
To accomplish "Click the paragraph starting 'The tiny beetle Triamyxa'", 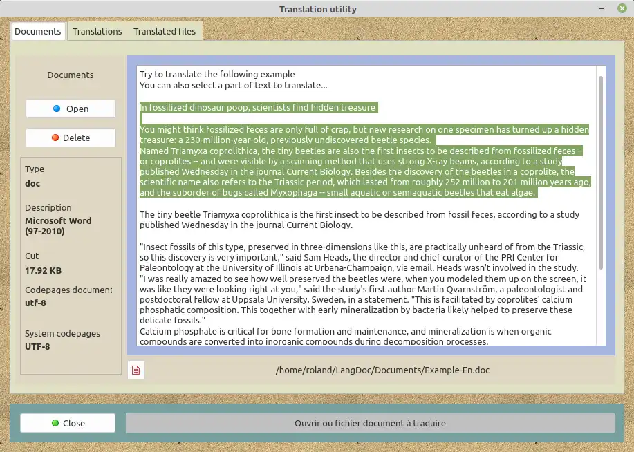I will pos(360,220).
